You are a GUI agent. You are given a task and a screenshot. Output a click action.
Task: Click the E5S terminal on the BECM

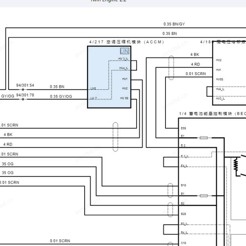point(183,128)
